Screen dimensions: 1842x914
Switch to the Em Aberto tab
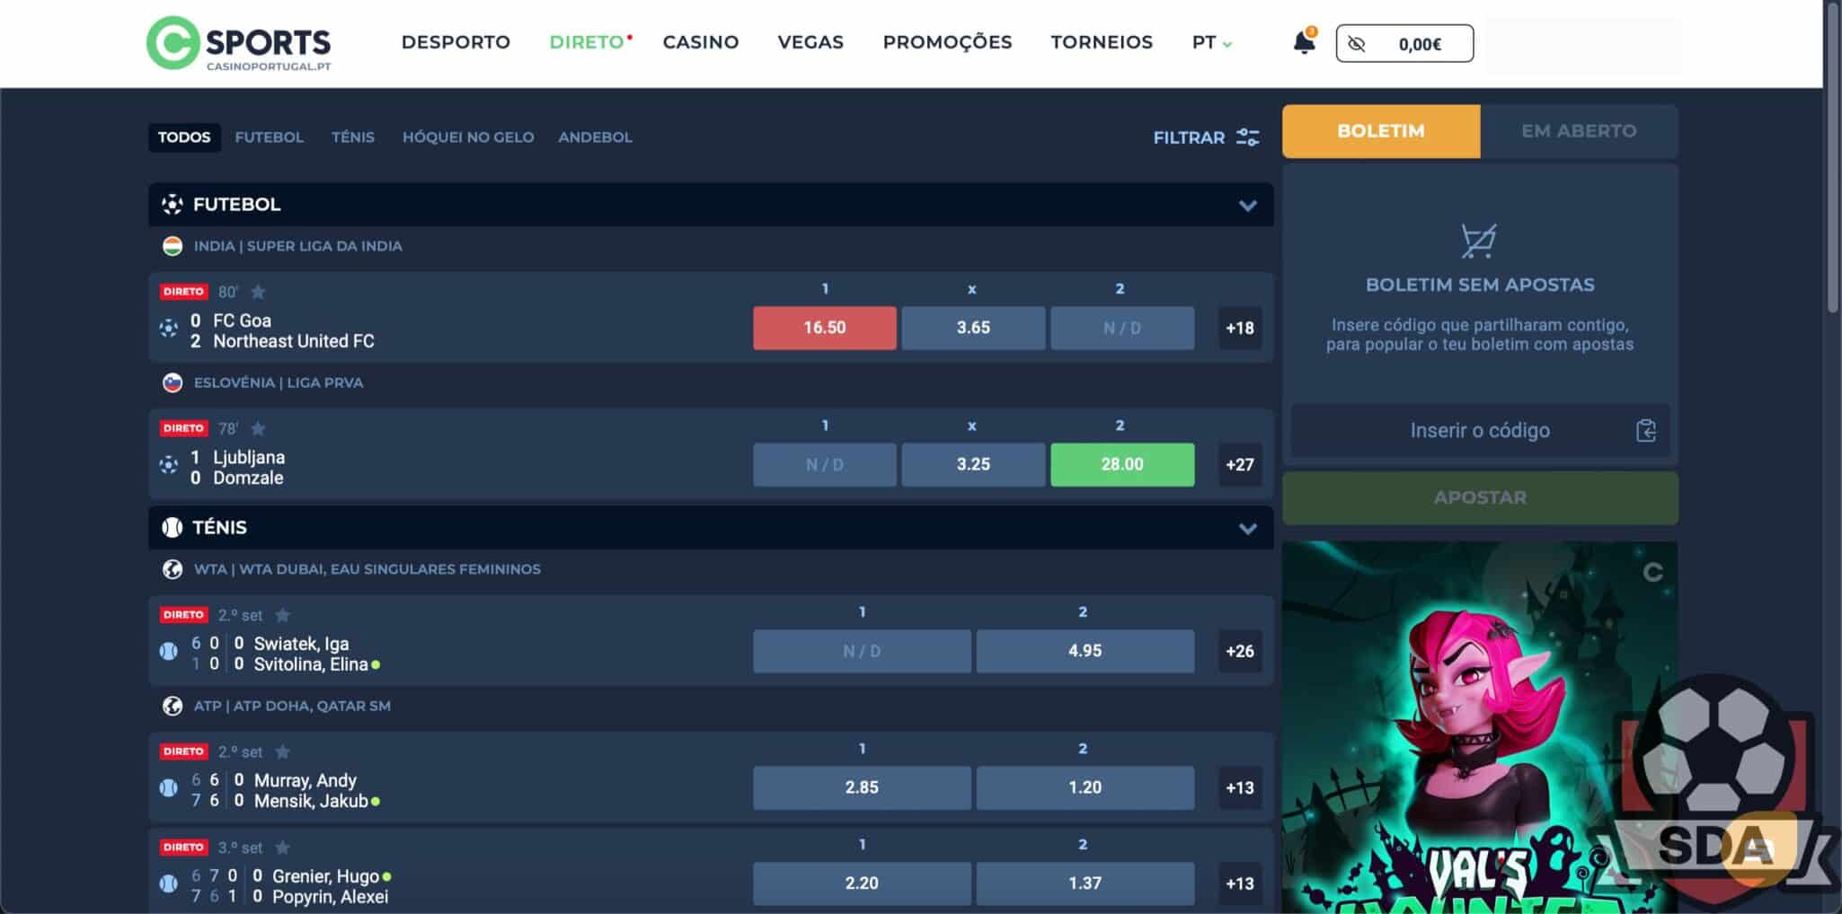(x=1578, y=131)
